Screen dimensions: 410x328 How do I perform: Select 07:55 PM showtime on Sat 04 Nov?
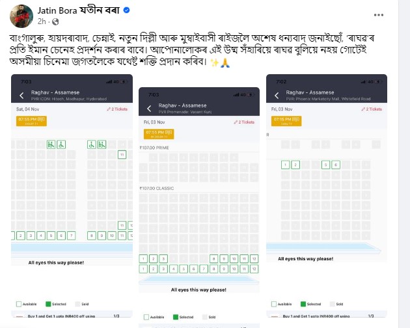(x=31, y=121)
